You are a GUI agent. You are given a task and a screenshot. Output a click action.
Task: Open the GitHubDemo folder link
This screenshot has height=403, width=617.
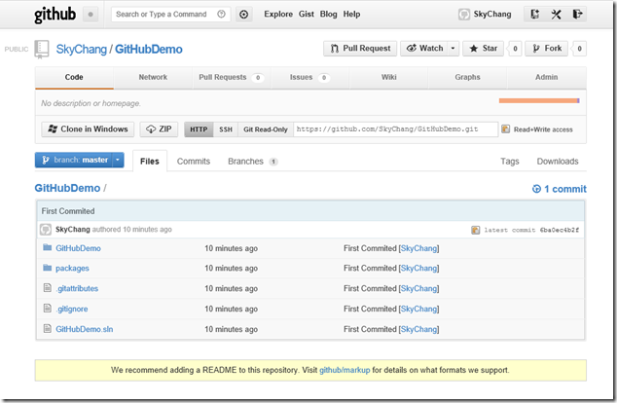pyautogui.click(x=78, y=248)
